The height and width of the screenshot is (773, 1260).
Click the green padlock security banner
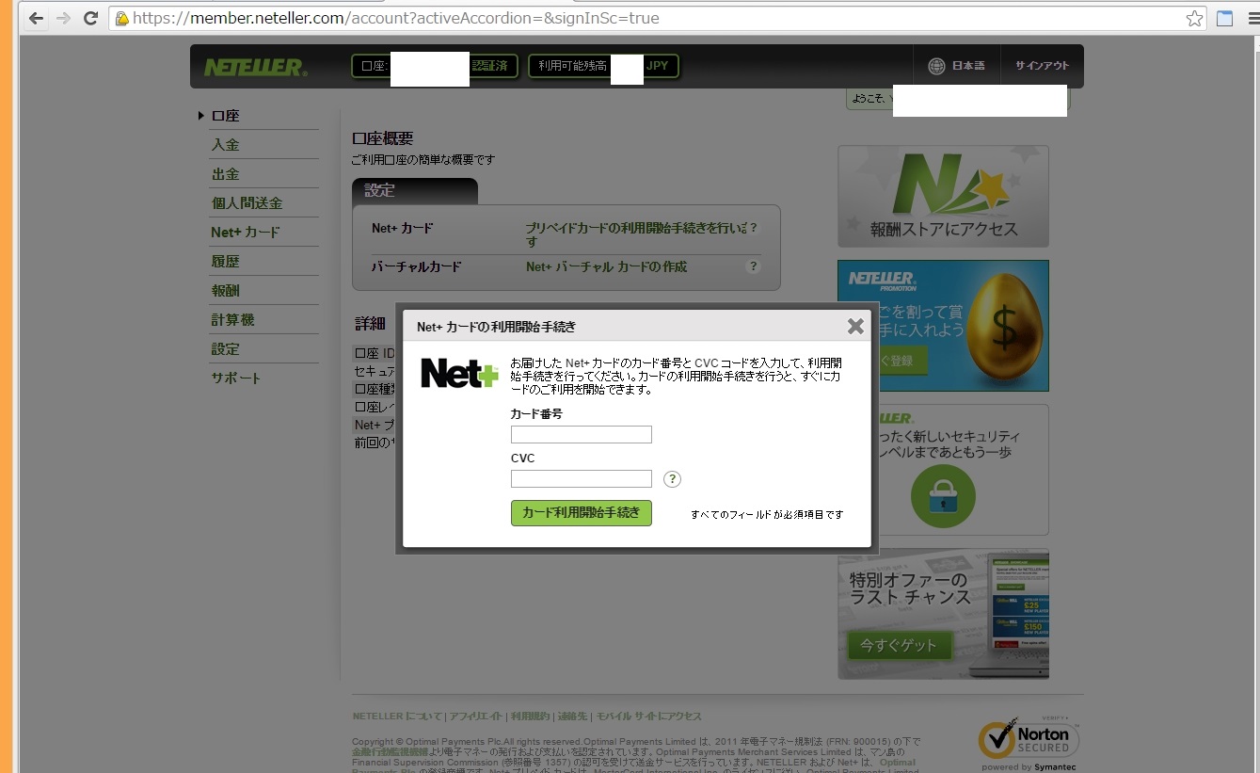(943, 470)
